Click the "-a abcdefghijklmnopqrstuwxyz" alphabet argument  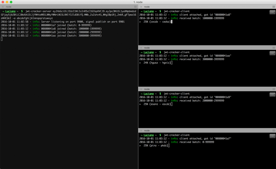[33, 18]
